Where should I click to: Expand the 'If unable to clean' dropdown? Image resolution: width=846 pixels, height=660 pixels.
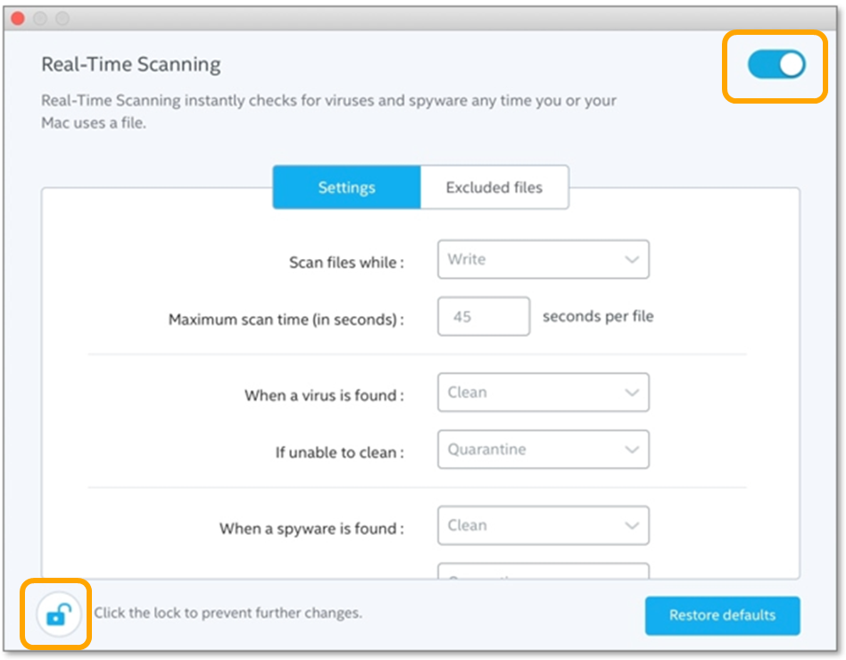point(543,449)
